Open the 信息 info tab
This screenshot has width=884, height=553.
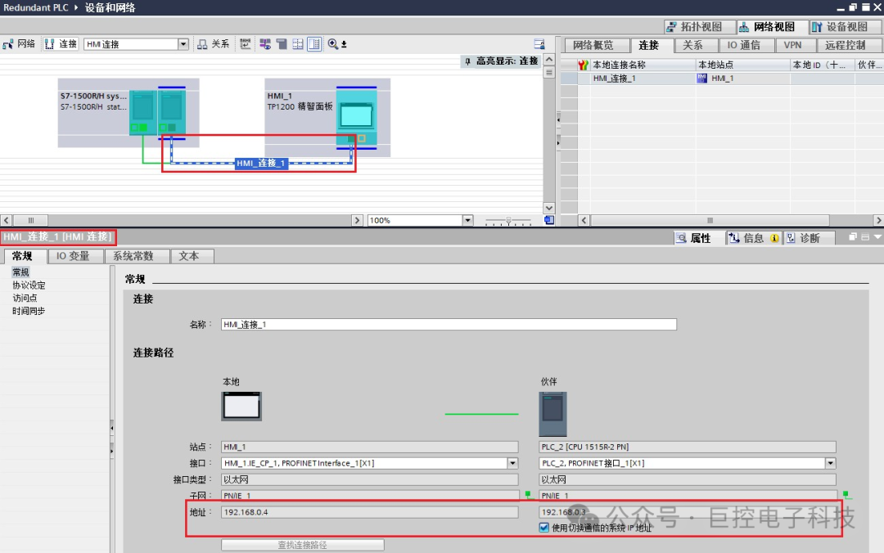(753, 238)
